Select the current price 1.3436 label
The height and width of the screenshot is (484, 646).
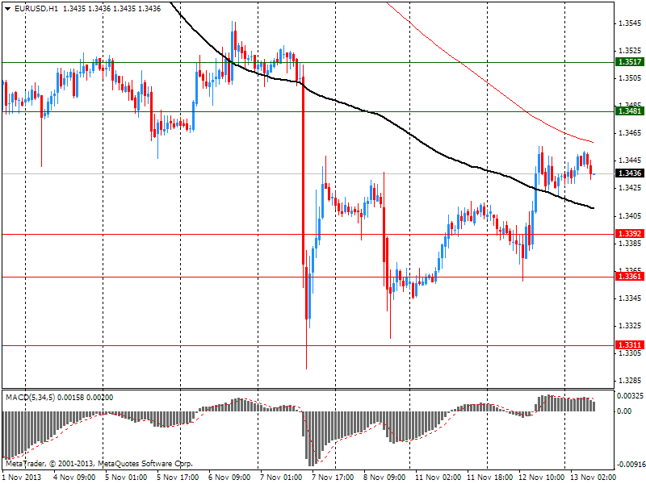pos(630,173)
